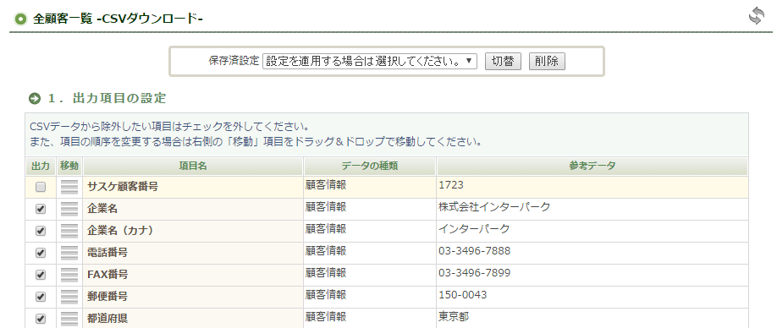777x328 pixels.
Task: Grab the move handle for サスケ顧客番号 row
Action: point(69,187)
